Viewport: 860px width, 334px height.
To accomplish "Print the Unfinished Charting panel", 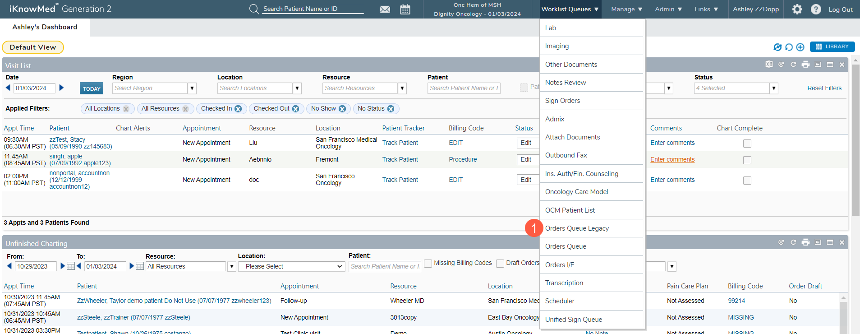I will click(805, 242).
